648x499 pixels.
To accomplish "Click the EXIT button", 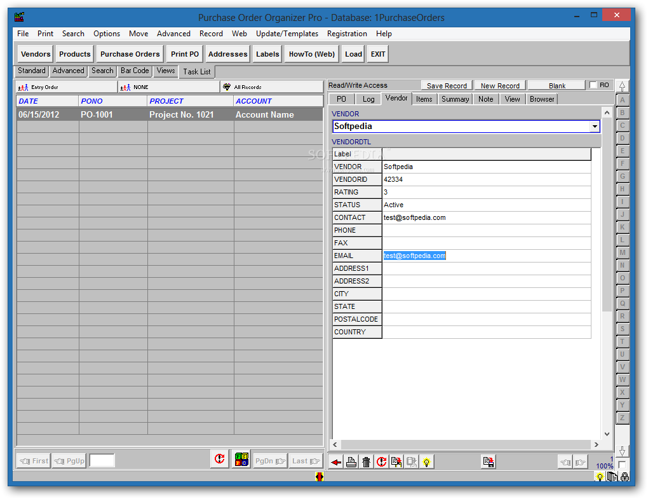I will point(378,54).
